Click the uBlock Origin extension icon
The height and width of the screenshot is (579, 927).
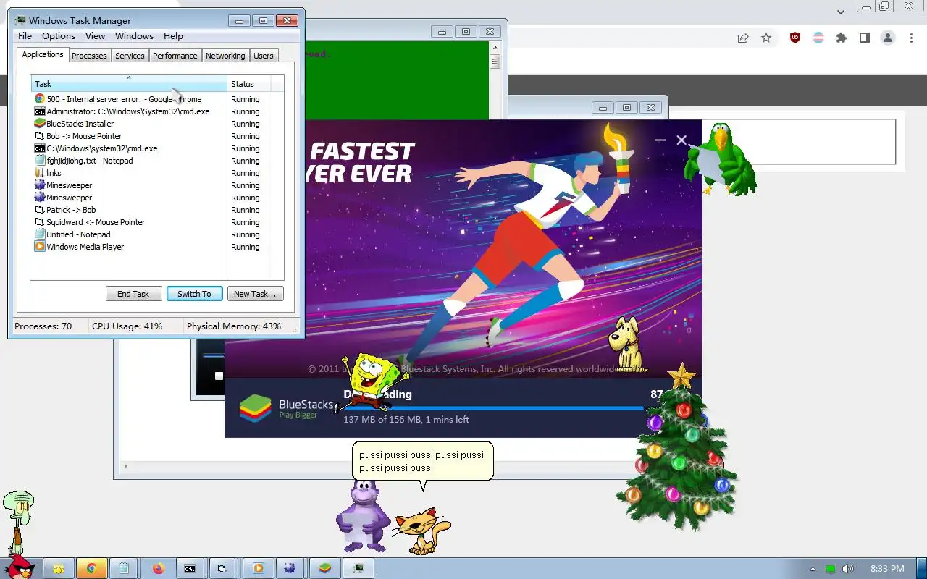pos(795,38)
